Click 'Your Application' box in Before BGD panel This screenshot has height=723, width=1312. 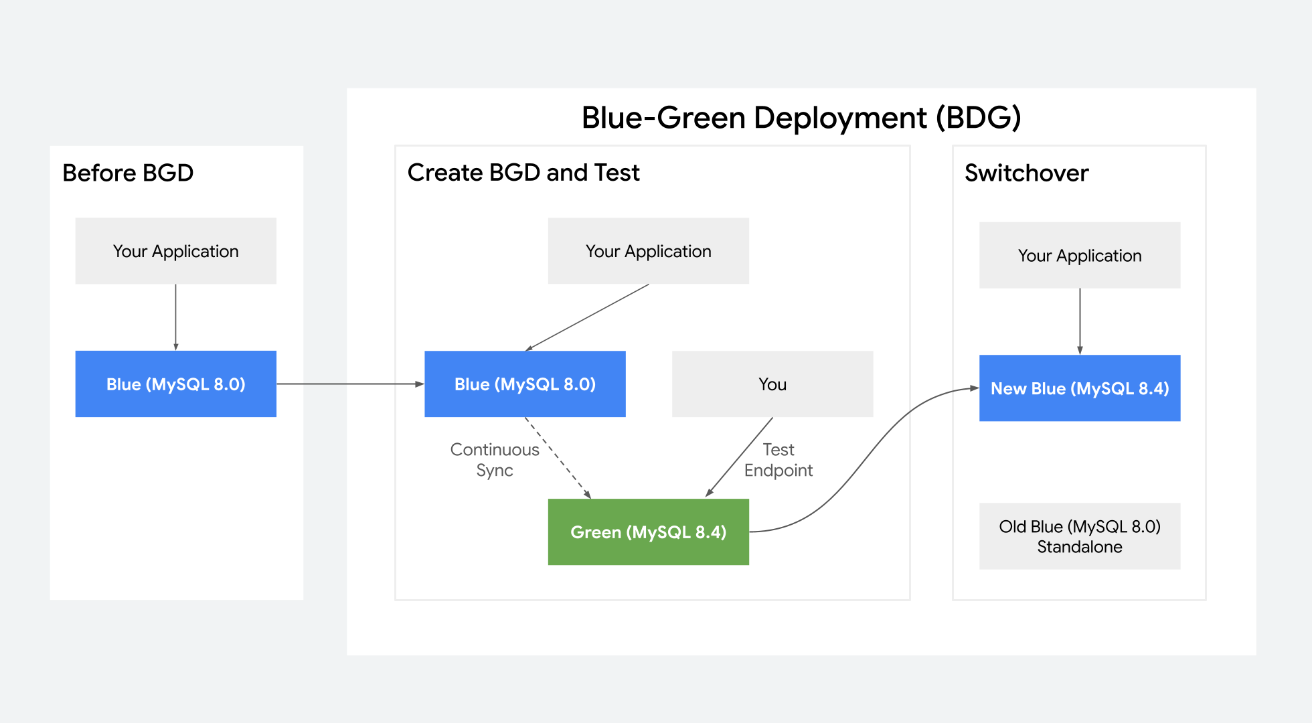pyautogui.click(x=176, y=251)
